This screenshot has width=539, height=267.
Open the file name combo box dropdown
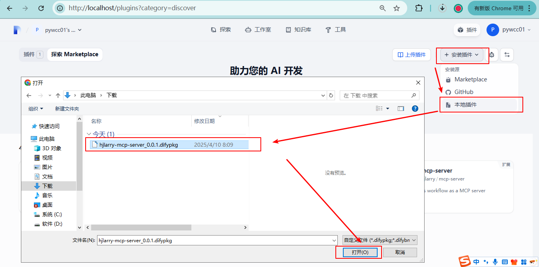[x=334, y=240]
